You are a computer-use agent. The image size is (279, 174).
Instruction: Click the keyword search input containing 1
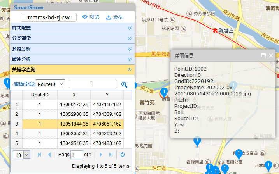click(x=93, y=84)
